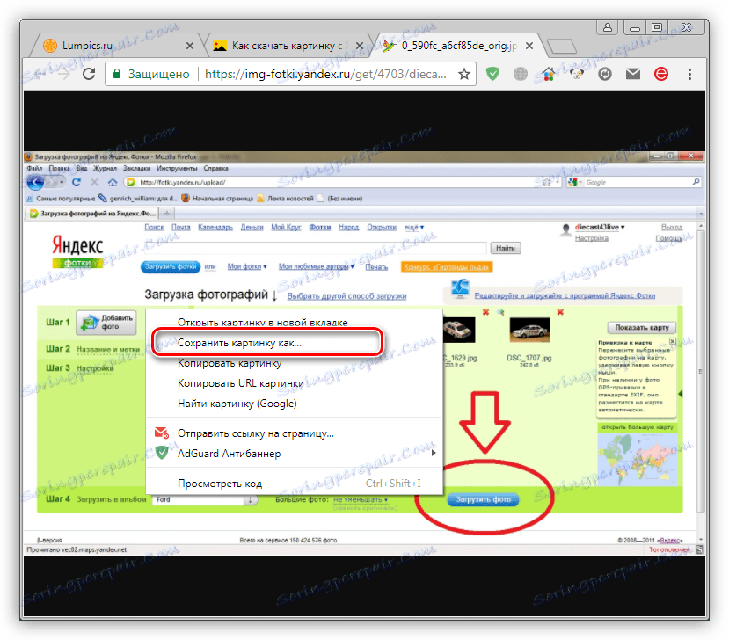Click the Chrome user profile icon
Screen dimensions: 729x640
607,27
